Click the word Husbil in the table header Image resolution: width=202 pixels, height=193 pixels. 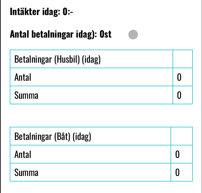click(67, 59)
